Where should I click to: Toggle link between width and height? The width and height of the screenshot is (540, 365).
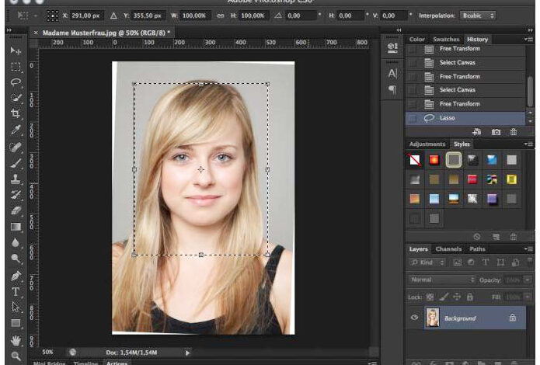tap(221, 16)
